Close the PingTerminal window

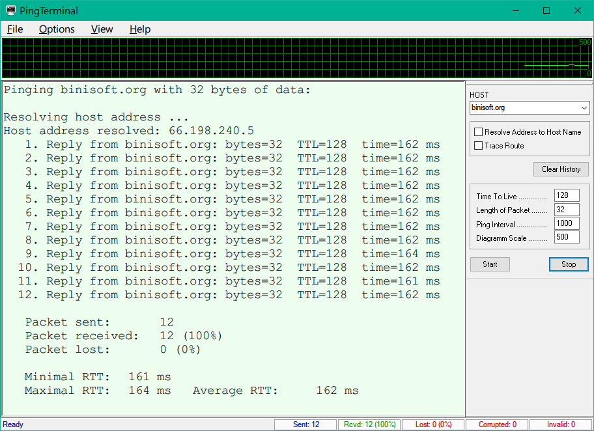point(577,10)
